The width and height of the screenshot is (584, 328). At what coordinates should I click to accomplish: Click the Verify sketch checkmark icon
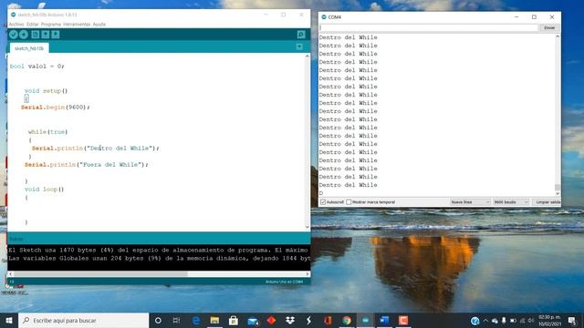[14, 35]
